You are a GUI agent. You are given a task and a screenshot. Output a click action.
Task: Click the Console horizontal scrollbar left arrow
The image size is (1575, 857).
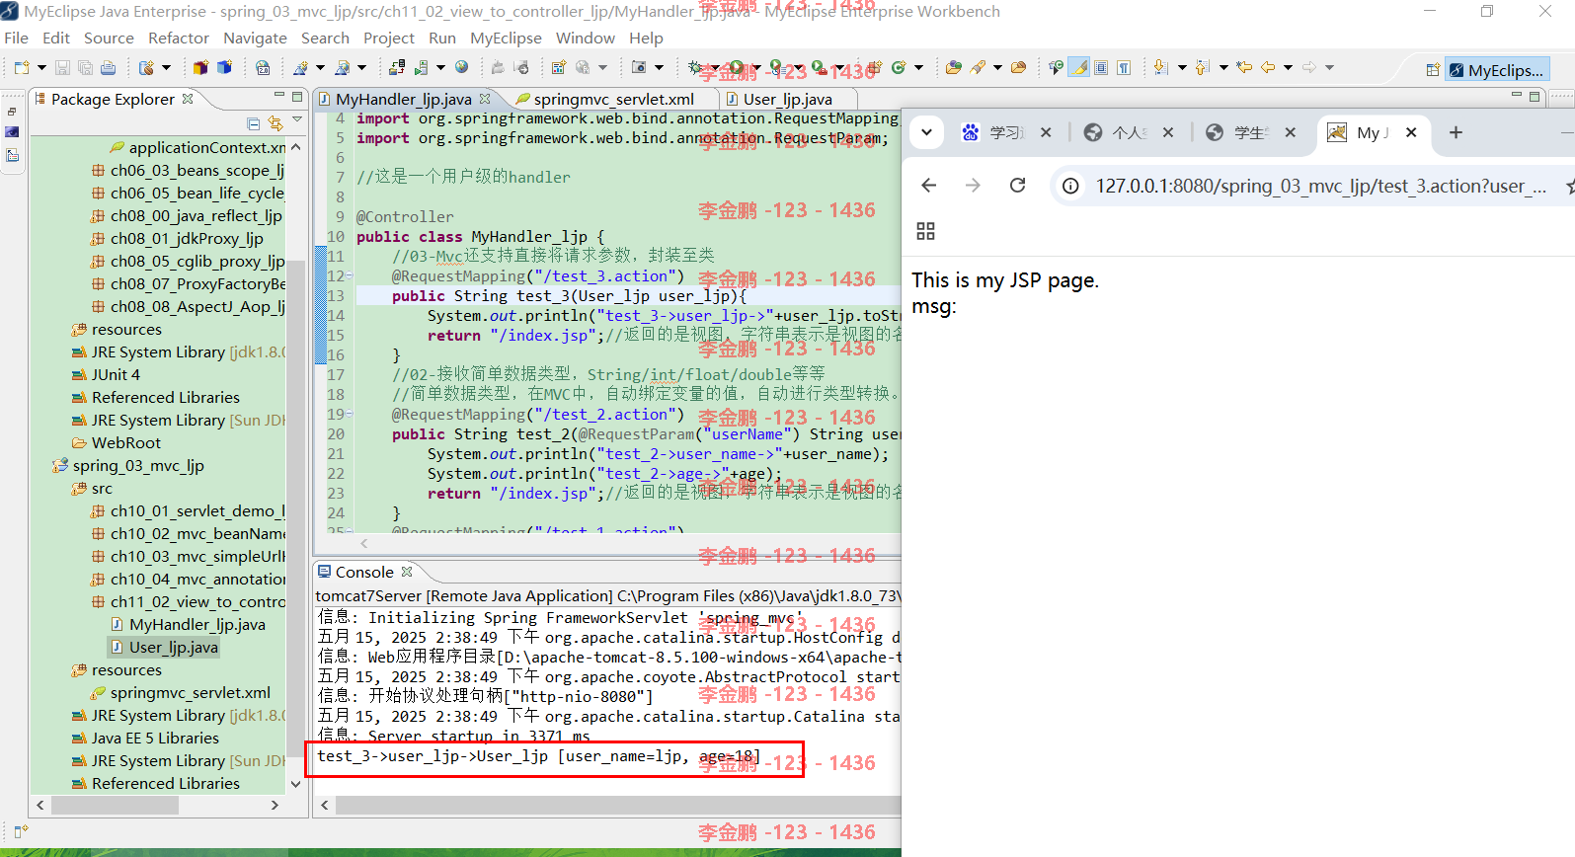[x=325, y=806]
